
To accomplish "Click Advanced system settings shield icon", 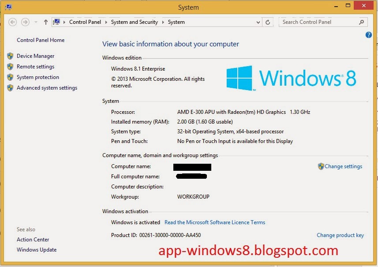I will (x=10, y=88).
